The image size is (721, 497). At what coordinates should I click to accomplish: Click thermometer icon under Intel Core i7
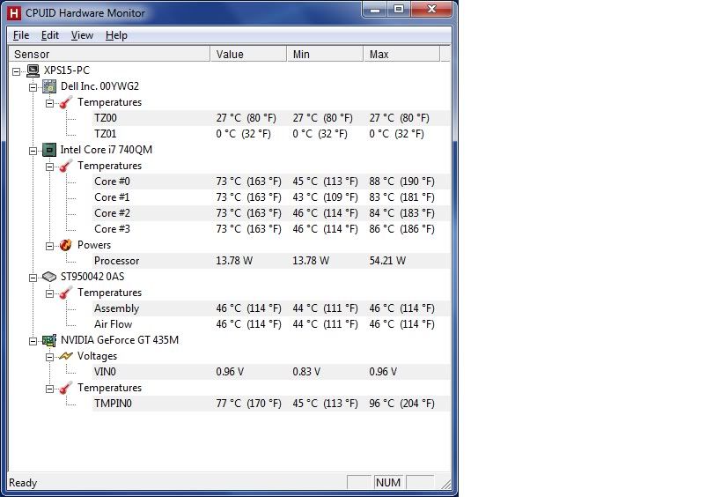point(66,166)
